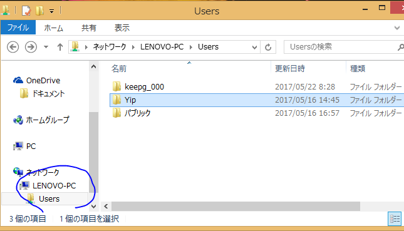Select Users folder in navigation tree
The image size is (404, 231).
[49, 198]
